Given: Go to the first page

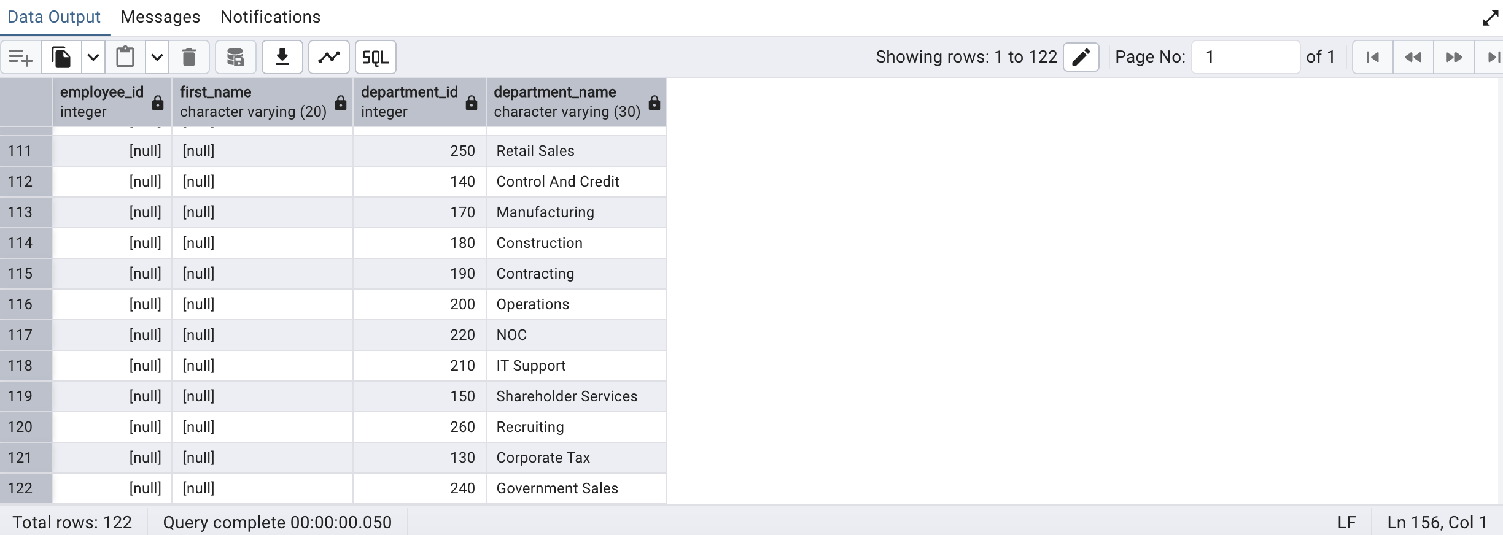Looking at the screenshot, I should 1373,57.
